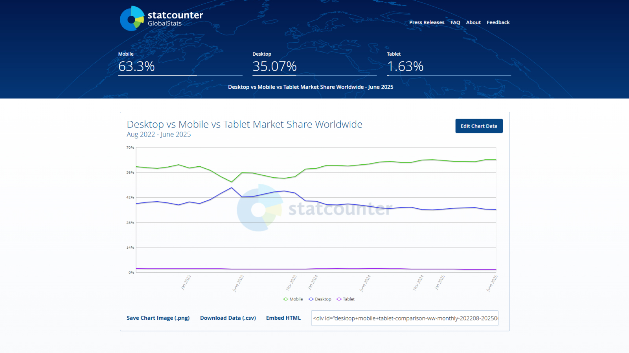This screenshot has width=629, height=353.
Task: Click the Embed HTML link
Action: click(283, 318)
